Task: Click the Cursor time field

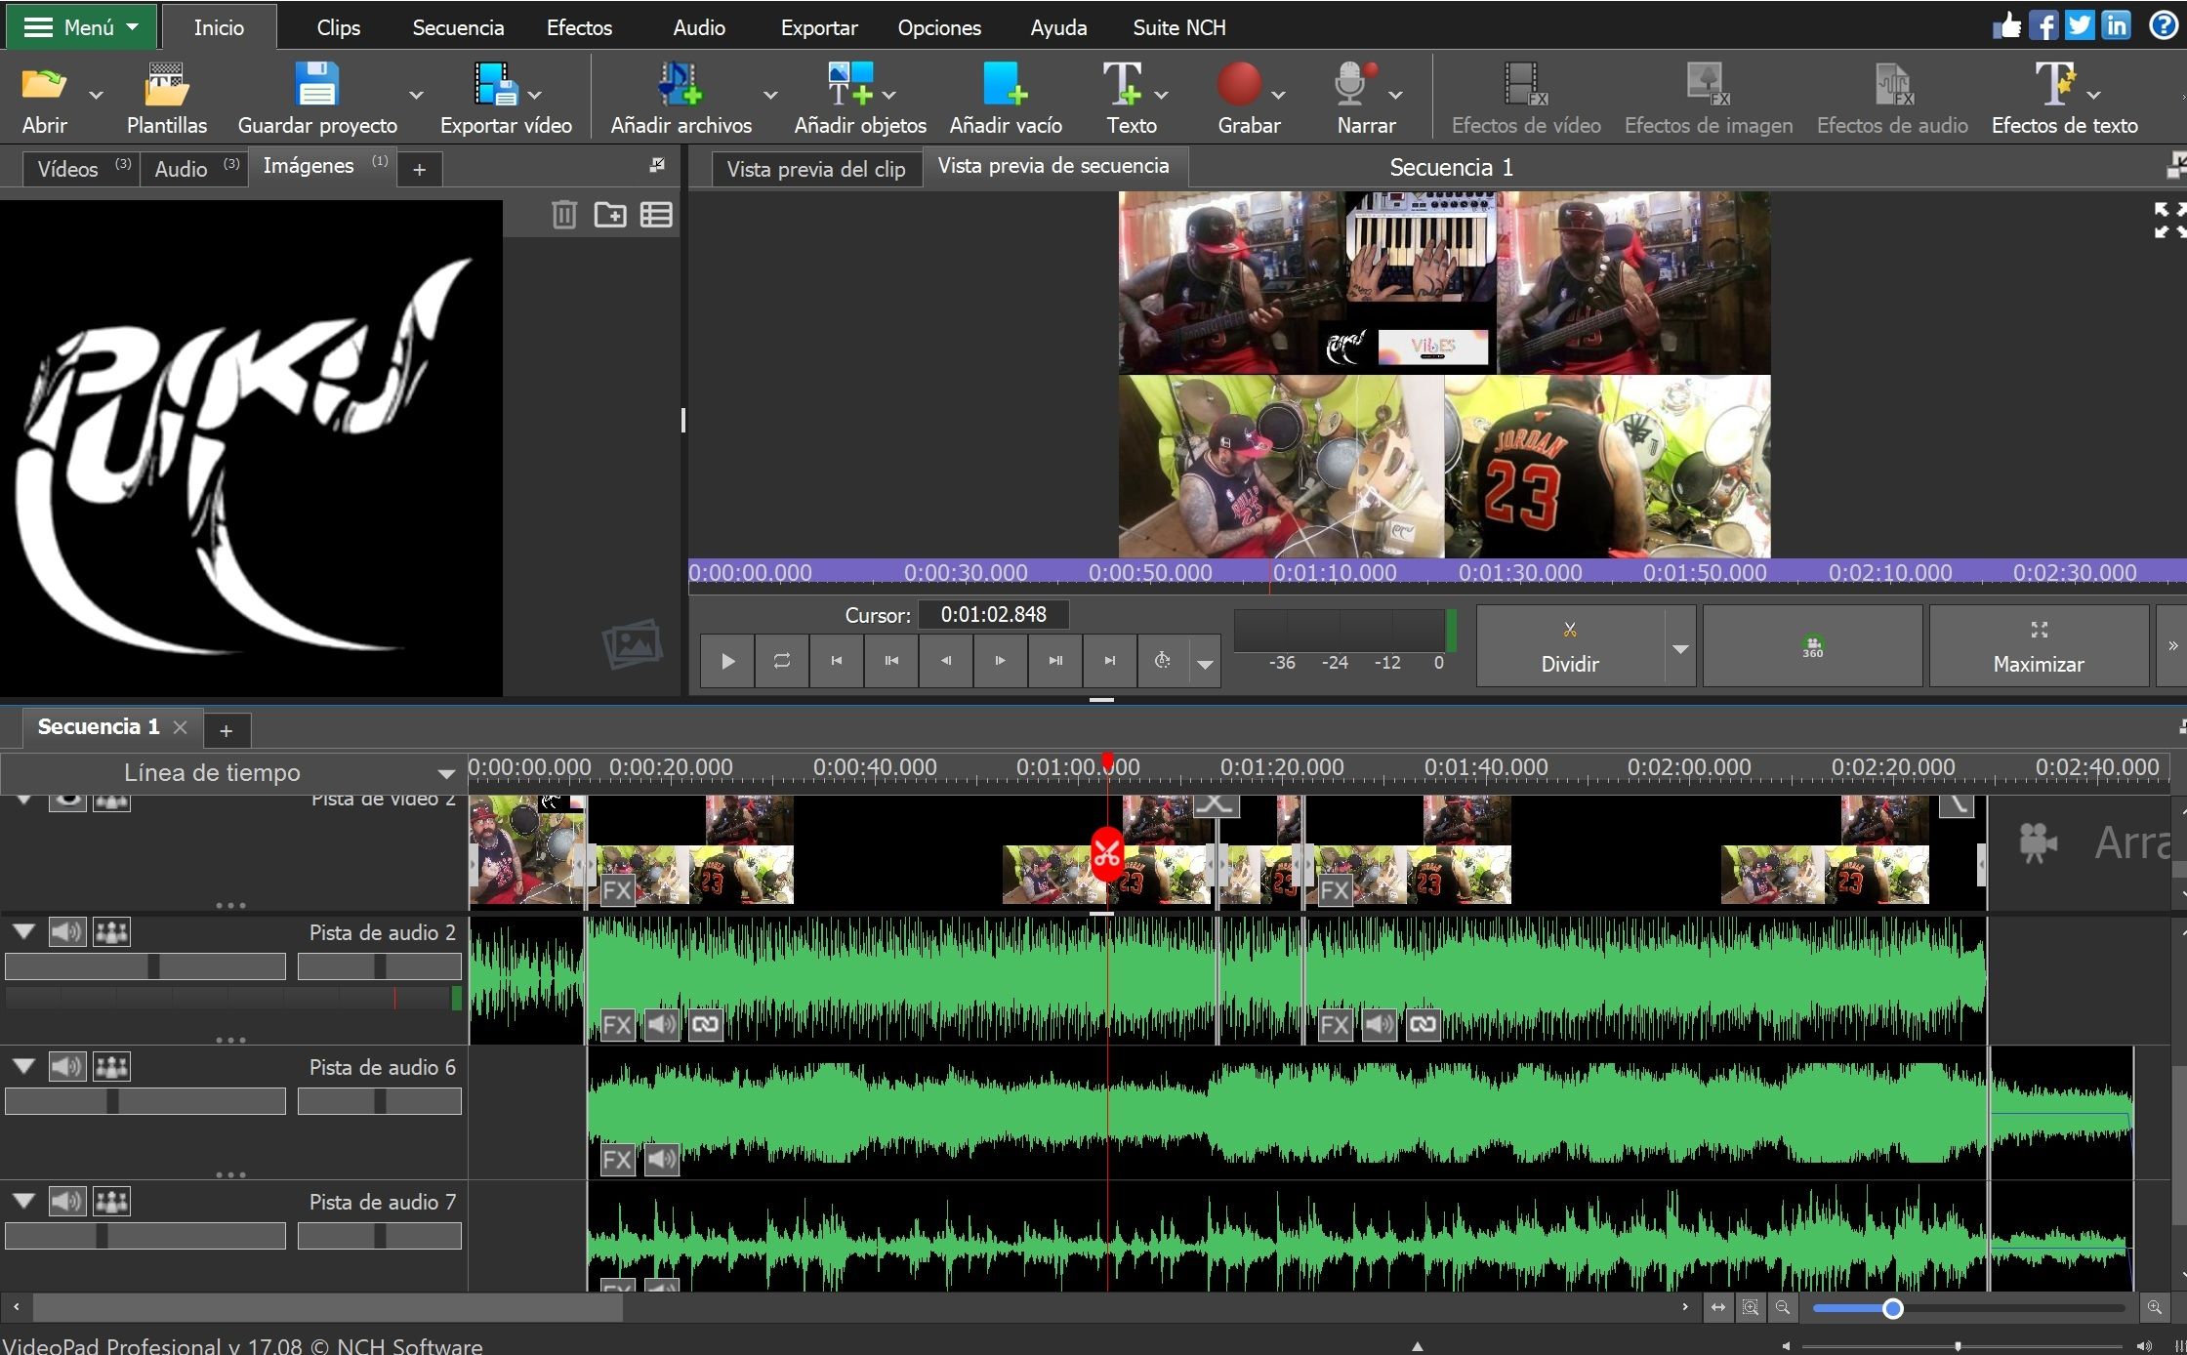Action: [x=993, y=614]
